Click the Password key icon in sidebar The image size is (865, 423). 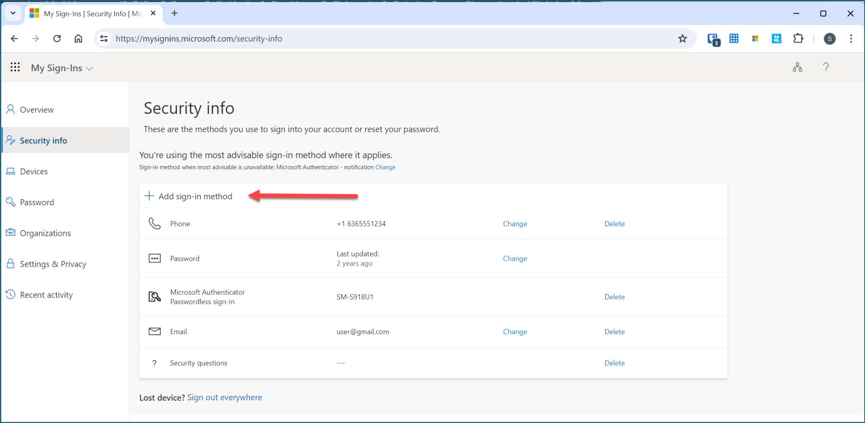click(x=11, y=201)
